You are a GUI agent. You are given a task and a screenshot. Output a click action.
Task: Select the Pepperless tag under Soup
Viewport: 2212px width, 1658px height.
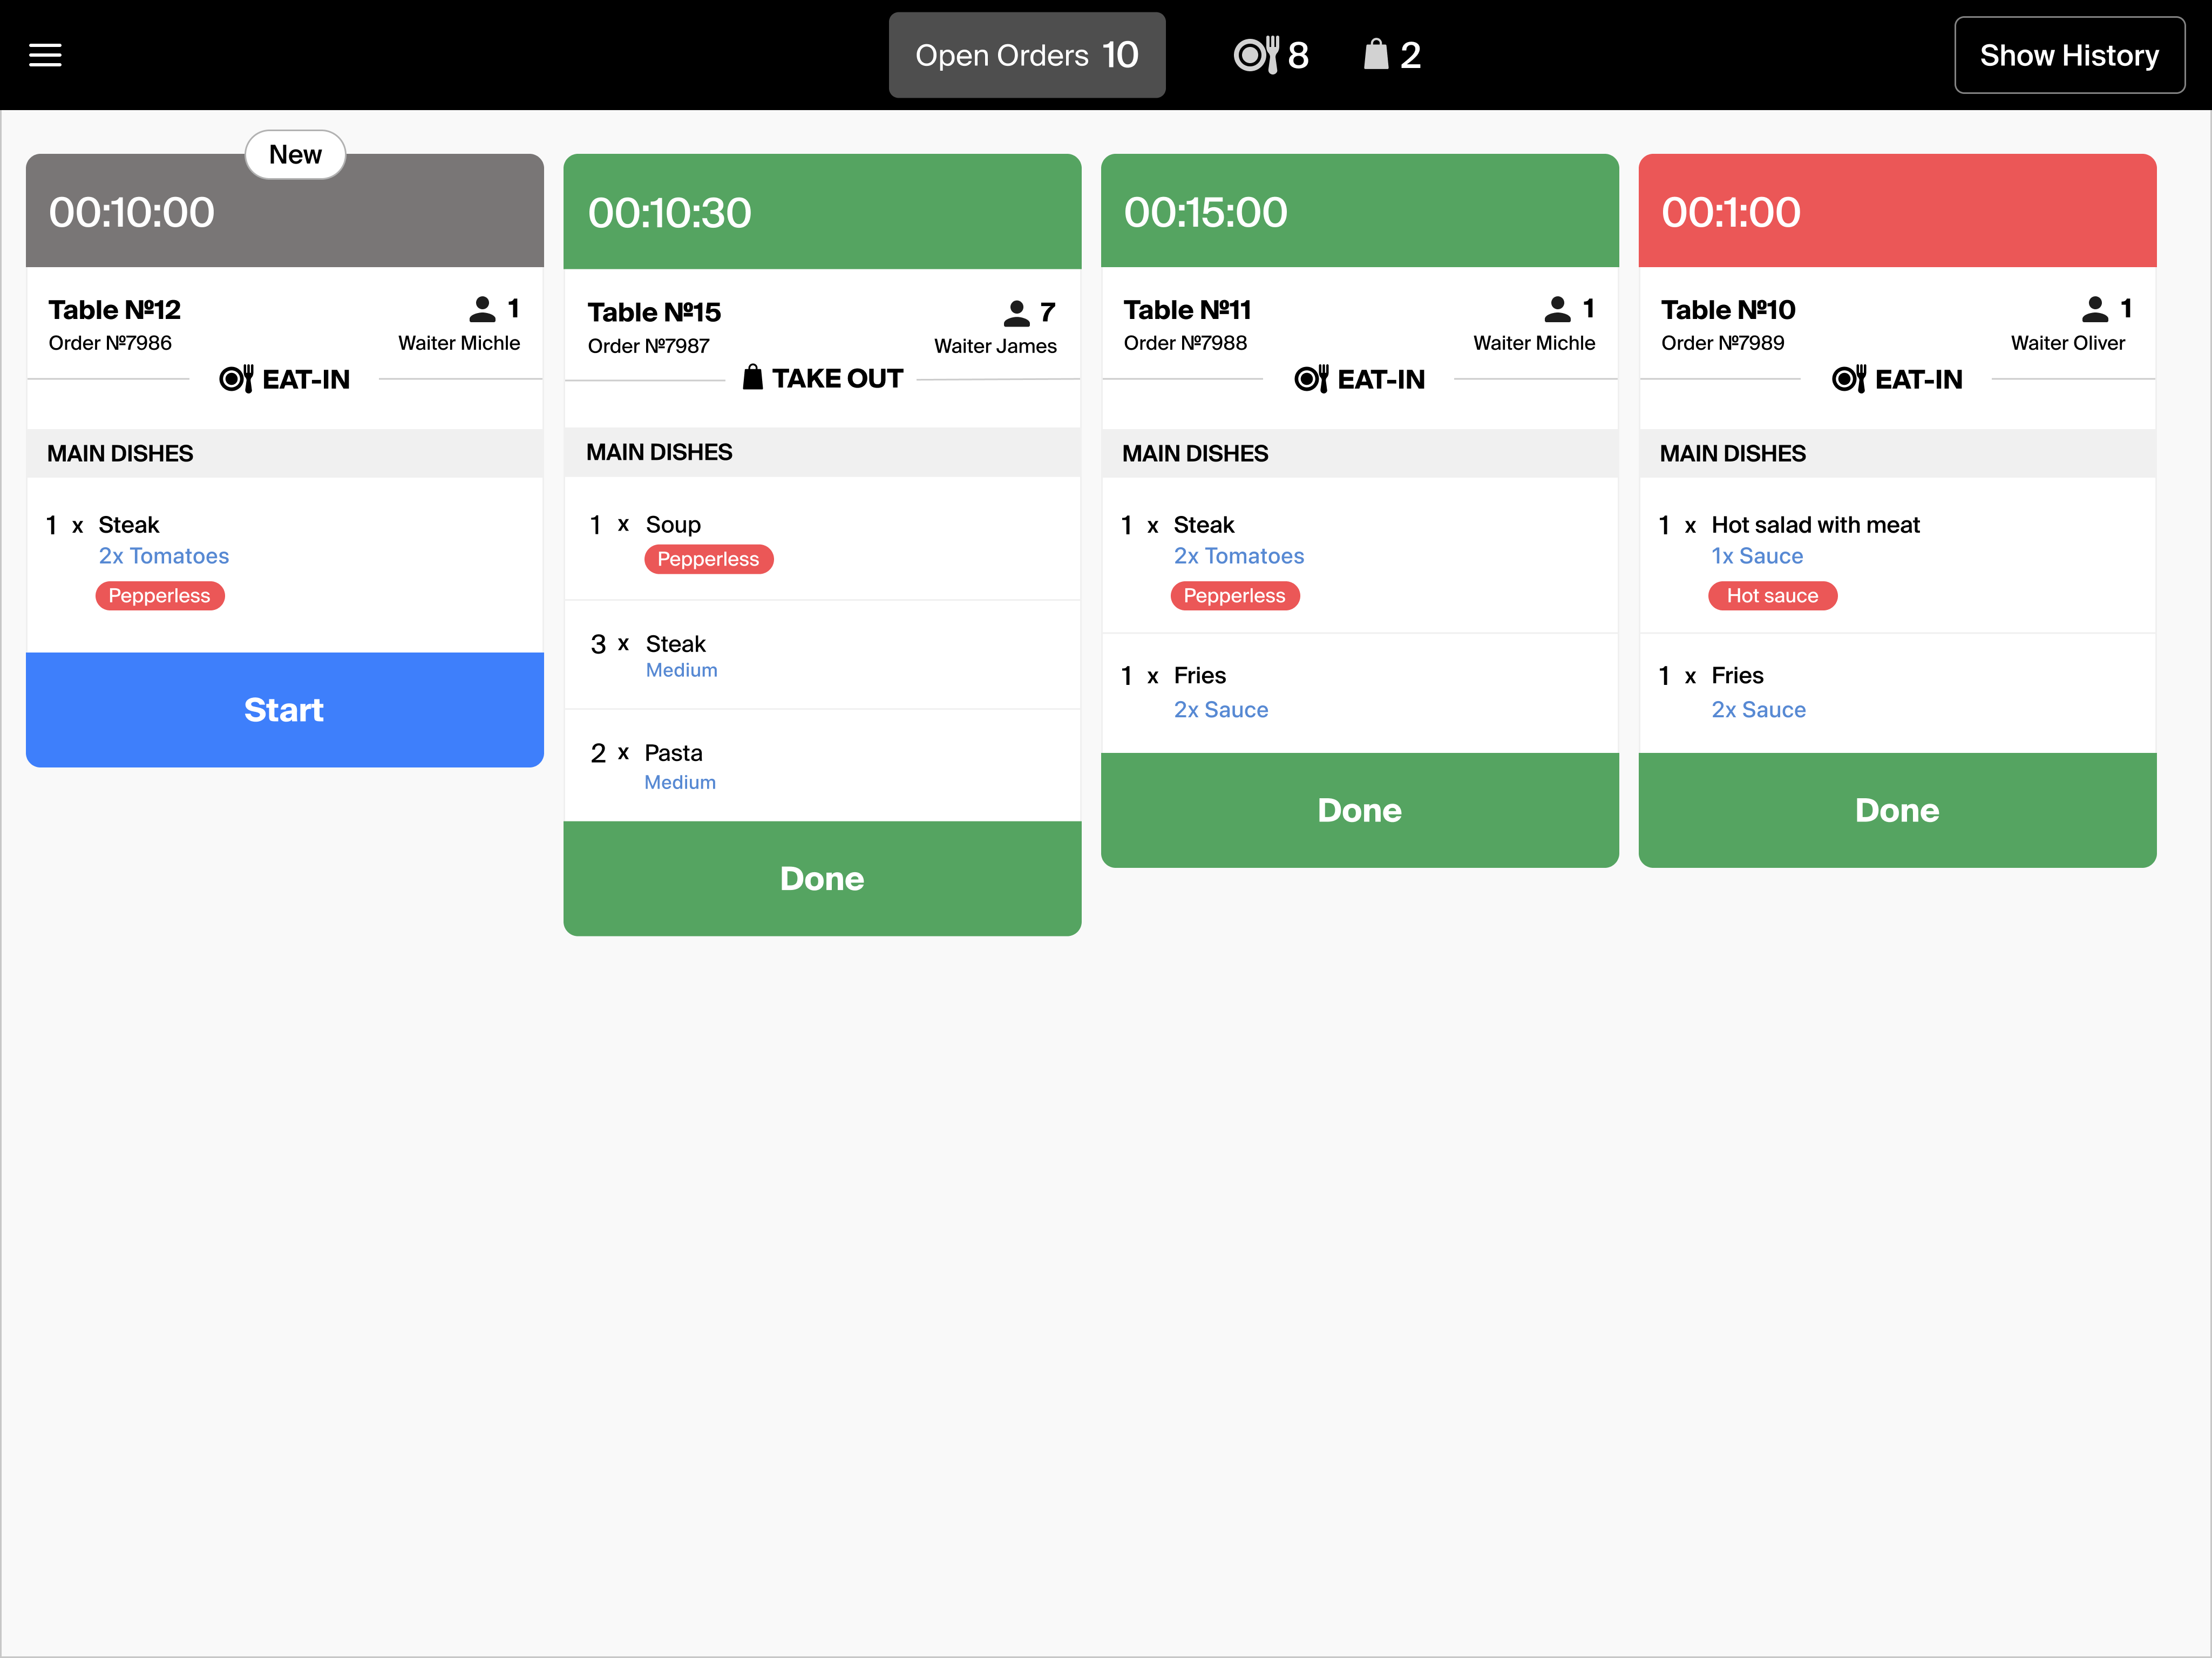point(708,559)
